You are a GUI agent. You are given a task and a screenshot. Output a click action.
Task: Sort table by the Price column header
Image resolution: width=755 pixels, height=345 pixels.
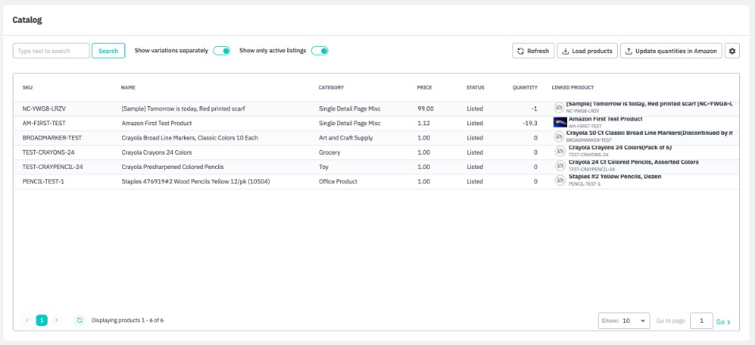(424, 87)
